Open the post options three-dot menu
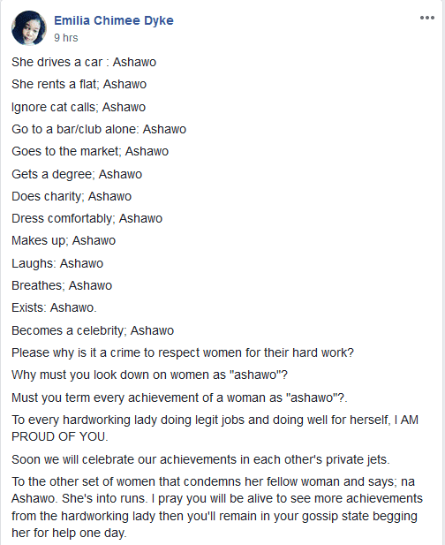This screenshot has width=445, height=545. (427, 18)
